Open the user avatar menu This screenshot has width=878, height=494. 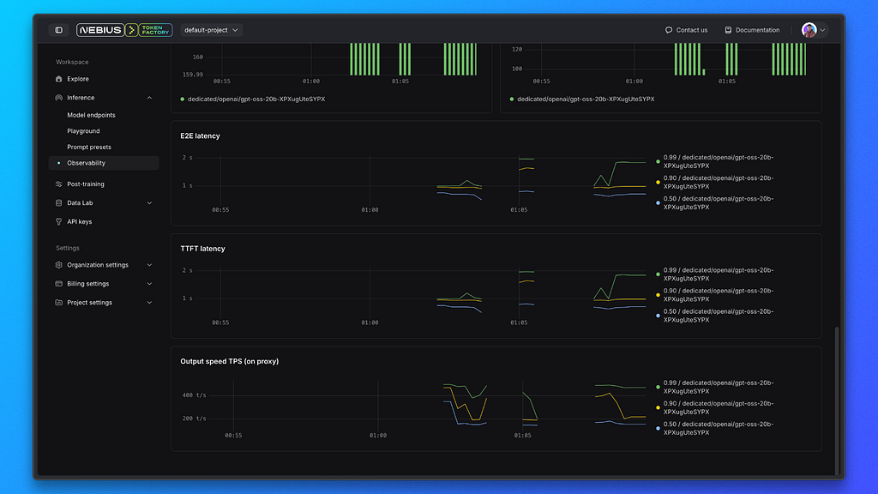814,30
